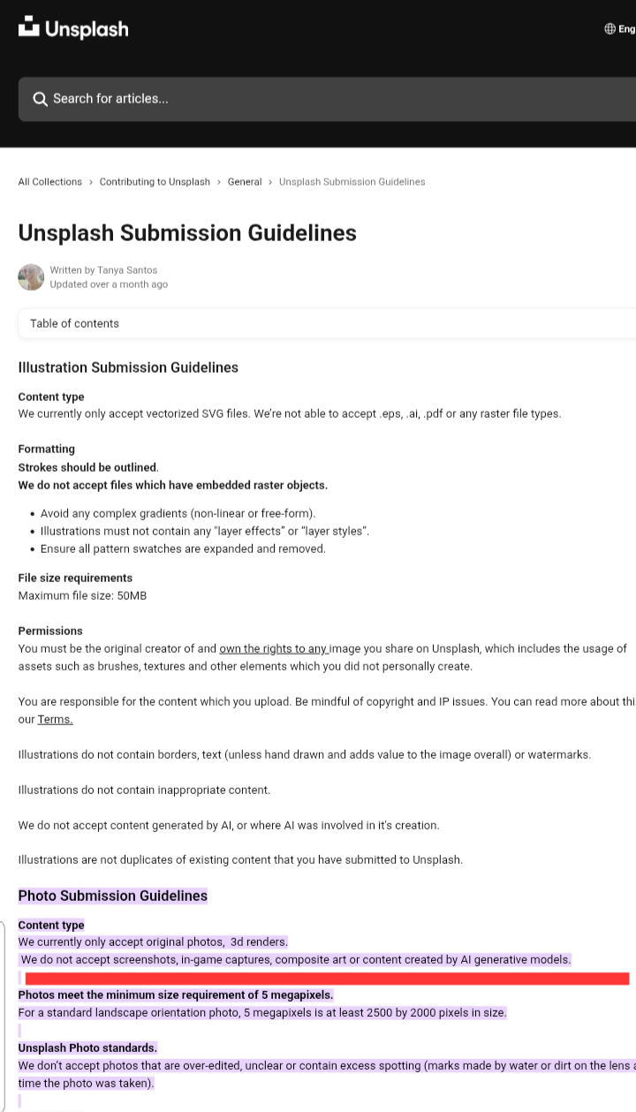Image resolution: width=636 pixels, height=1112 pixels.
Task: Click the main Unsplash Submission Guidelines title
Action: tap(187, 233)
